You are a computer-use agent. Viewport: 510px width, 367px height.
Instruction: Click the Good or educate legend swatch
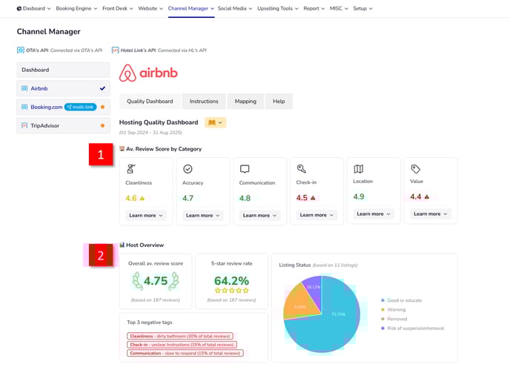pos(382,300)
